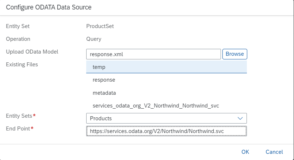
Task: Click the Existing Files label
Action: 22,65
